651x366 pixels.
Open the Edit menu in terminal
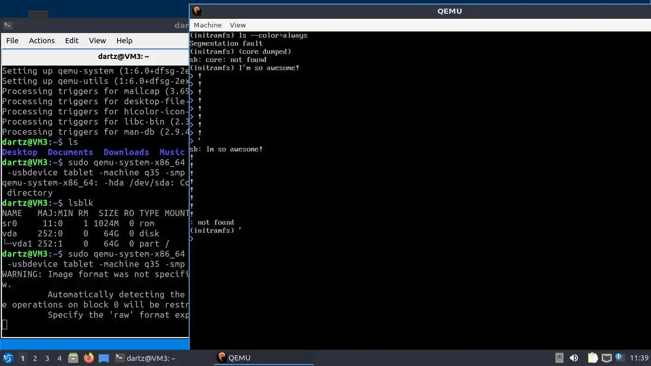[x=72, y=41]
